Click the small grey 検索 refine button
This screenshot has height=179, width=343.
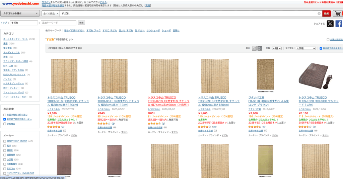click(x=81, y=23)
